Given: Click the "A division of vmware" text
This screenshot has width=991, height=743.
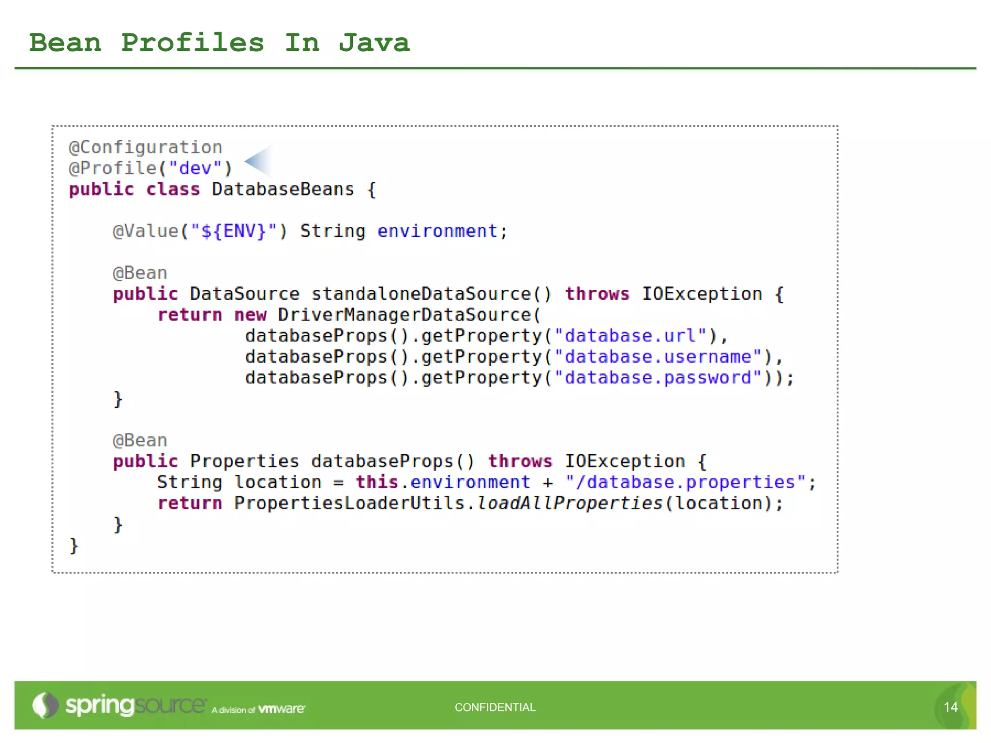Looking at the screenshot, I should click(258, 710).
